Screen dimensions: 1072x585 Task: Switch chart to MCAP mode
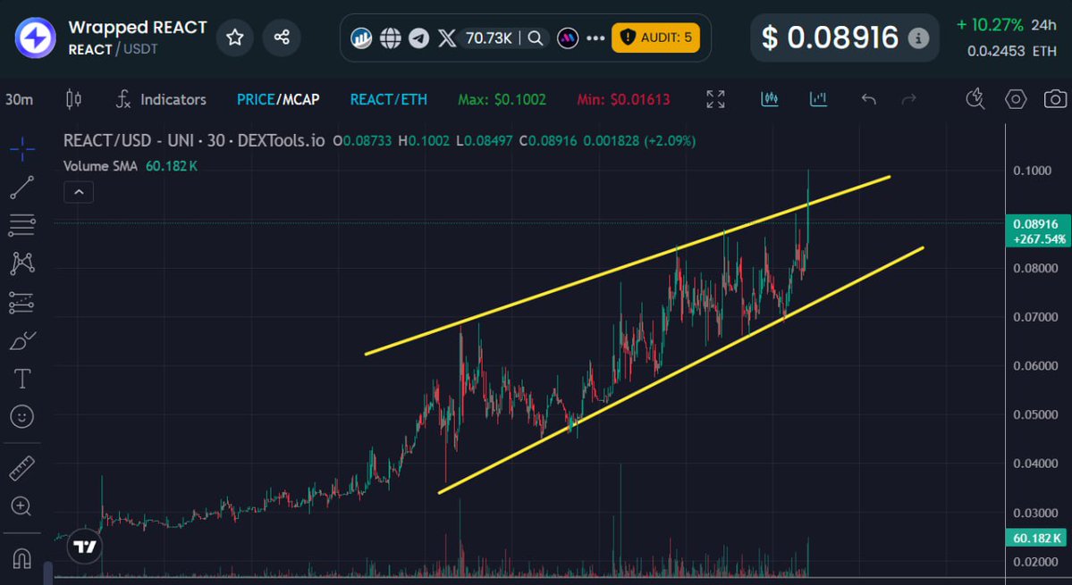(x=301, y=100)
